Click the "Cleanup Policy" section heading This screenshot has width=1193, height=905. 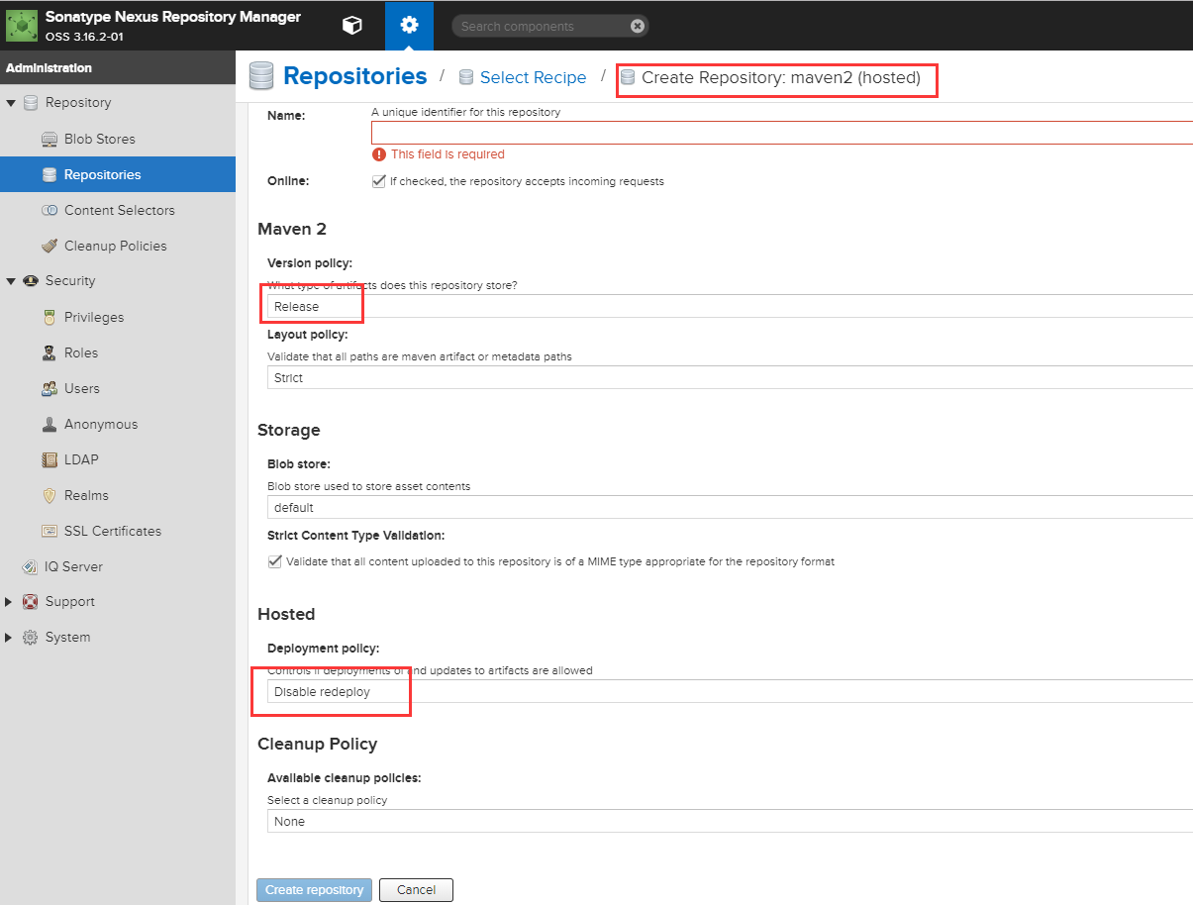[318, 745]
